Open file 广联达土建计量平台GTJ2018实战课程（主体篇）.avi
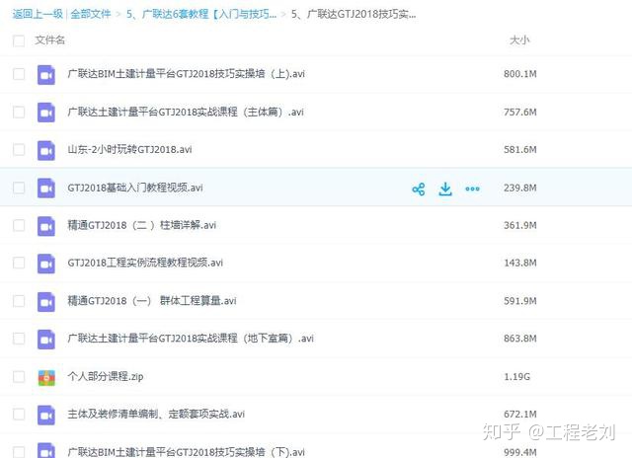The height and width of the screenshot is (458, 632). click(x=186, y=112)
